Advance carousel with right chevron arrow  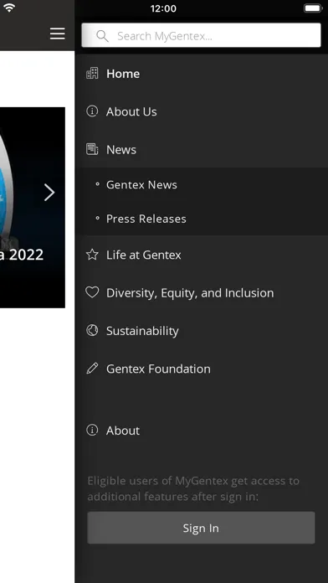49,192
